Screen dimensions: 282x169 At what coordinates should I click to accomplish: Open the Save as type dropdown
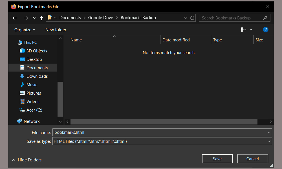[x=269, y=141]
